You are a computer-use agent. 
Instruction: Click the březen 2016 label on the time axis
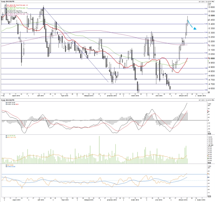(x=183, y=96)
